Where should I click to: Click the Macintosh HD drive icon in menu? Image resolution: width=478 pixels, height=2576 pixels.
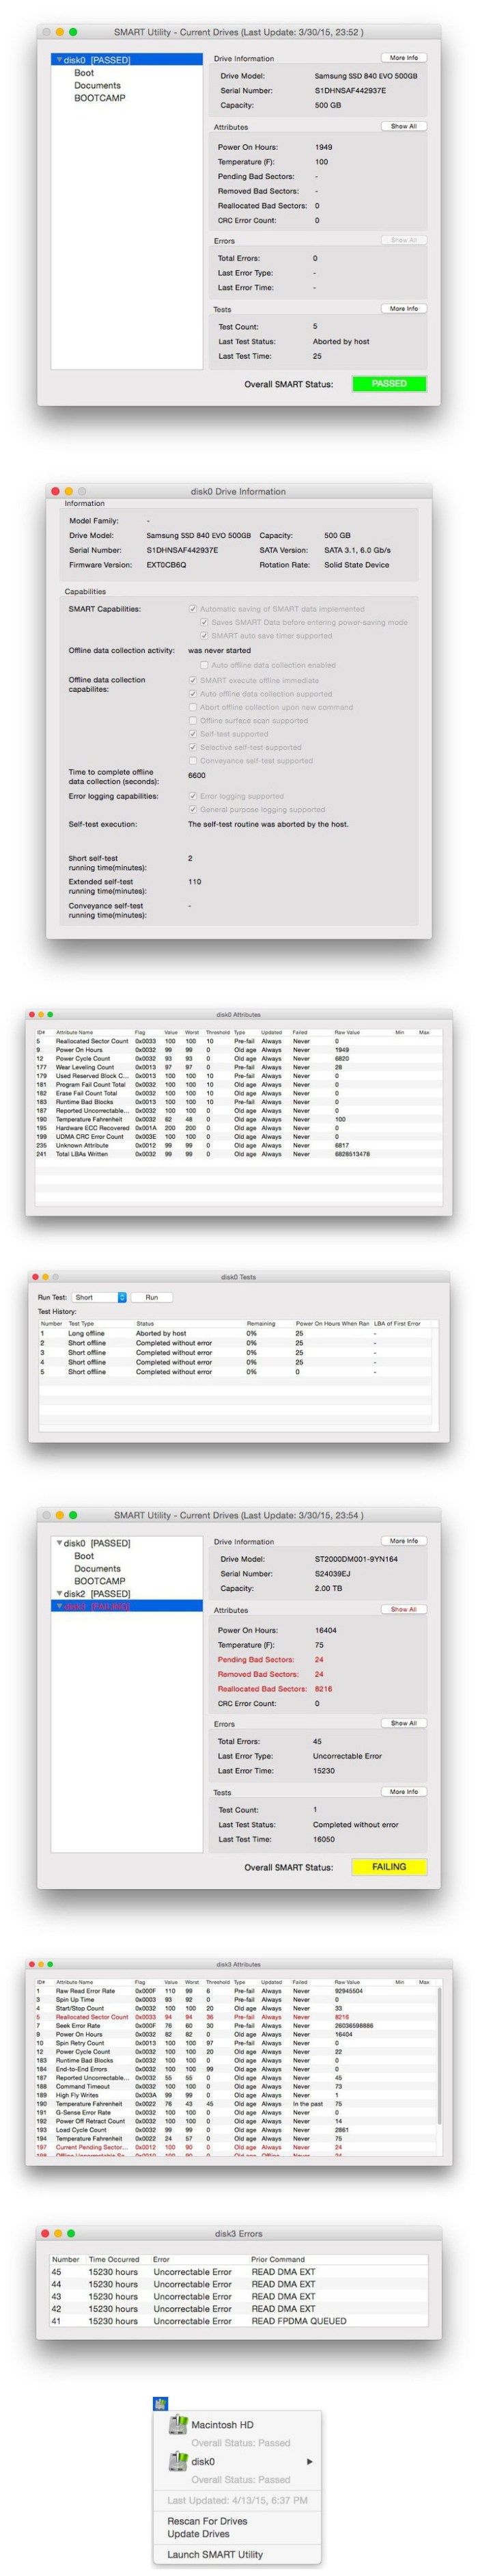(x=178, y=2424)
